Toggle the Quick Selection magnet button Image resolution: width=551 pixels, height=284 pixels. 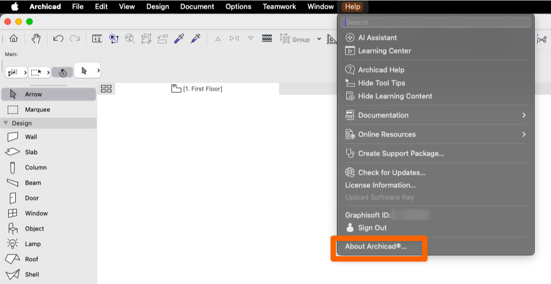(x=62, y=72)
